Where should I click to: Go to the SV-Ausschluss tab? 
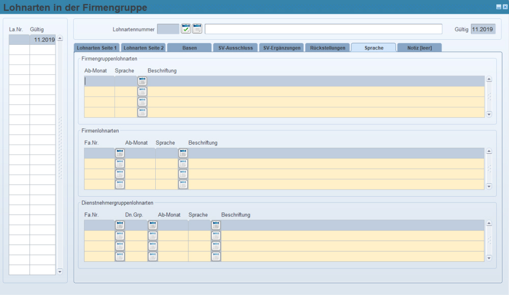pos(236,48)
